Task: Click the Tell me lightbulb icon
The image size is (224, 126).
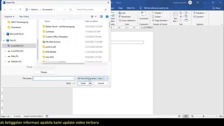Action: (x=141, y=8)
